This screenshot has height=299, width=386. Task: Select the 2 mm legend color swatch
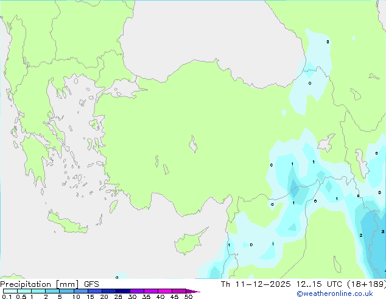point(52,291)
